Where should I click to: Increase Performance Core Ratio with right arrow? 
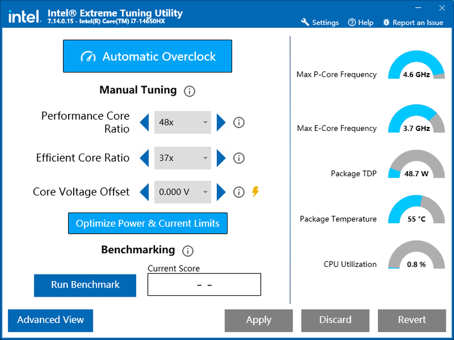221,122
